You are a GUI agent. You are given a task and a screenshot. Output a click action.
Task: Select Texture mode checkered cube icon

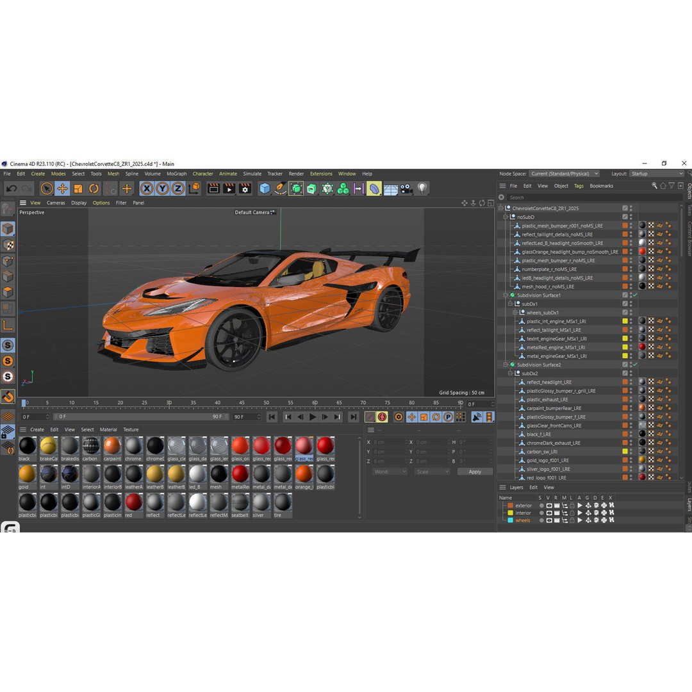pyautogui.click(x=8, y=245)
